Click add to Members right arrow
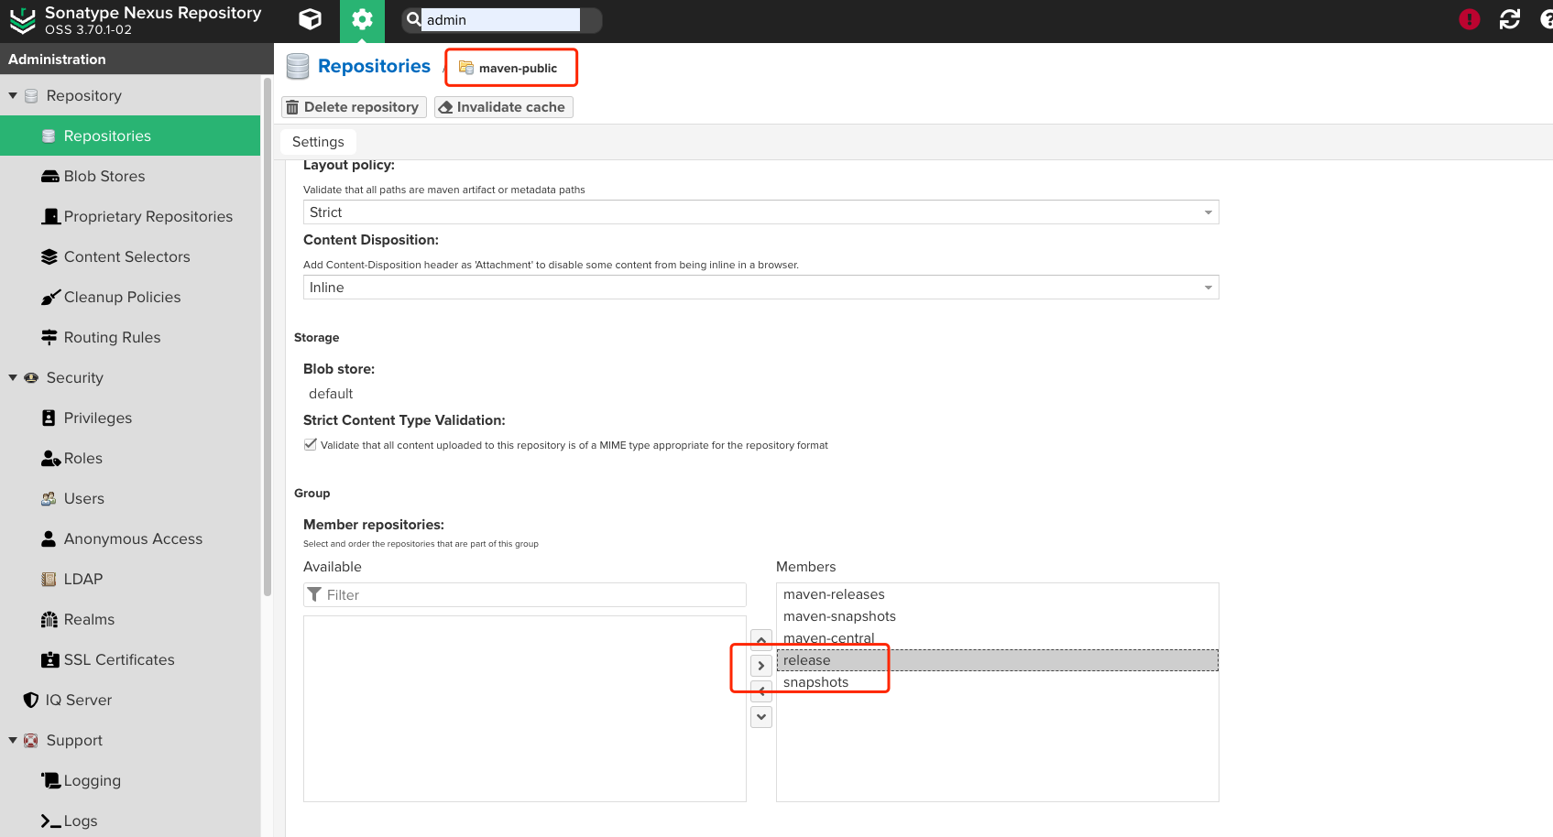1553x837 pixels. tap(761, 666)
